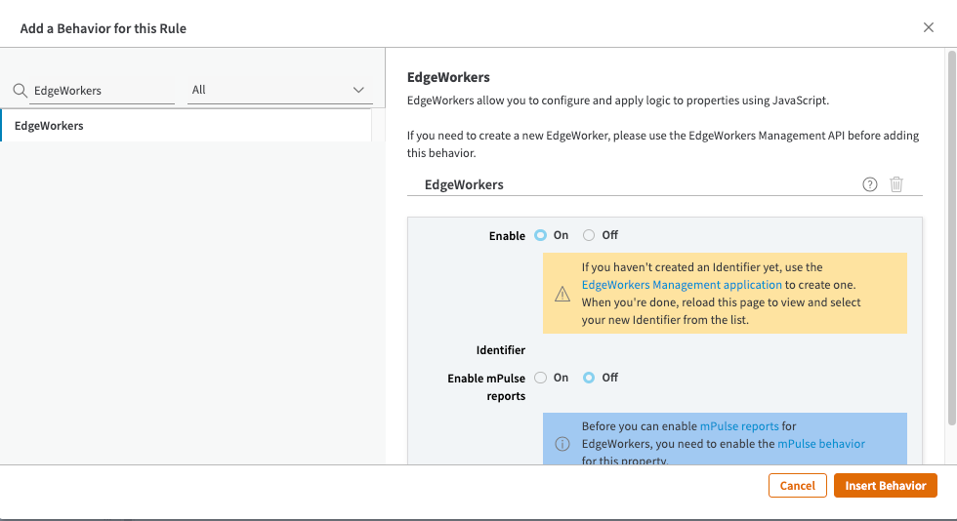This screenshot has width=957, height=521.
Task: Click the warning triangle icon in yellow notice
Action: (562, 294)
